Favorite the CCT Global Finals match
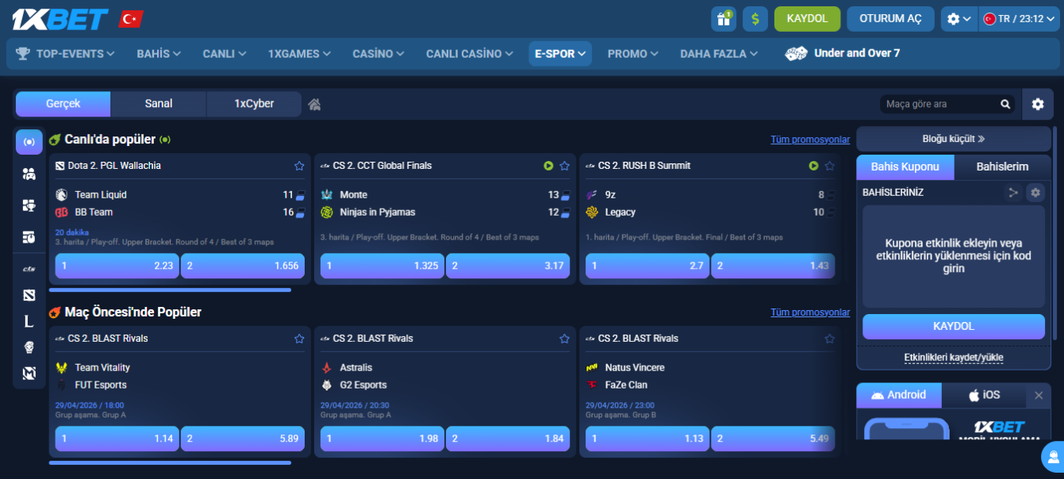1064x479 pixels. point(564,166)
